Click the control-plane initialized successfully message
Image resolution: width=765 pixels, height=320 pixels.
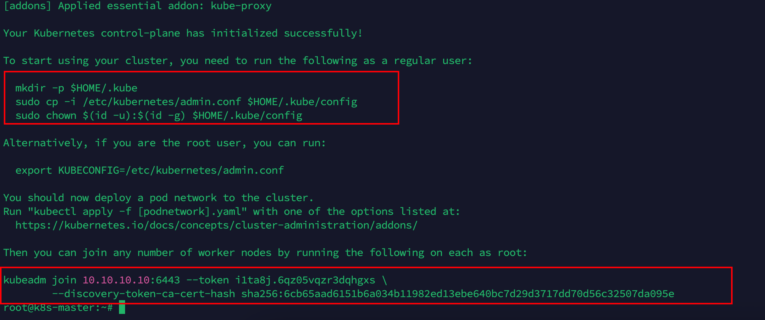pyautogui.click(x=183, y=33)
